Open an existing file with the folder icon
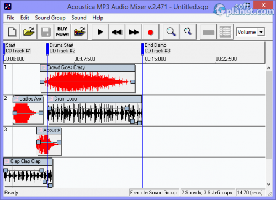This screenshot has width=276, height=200. 29,32
